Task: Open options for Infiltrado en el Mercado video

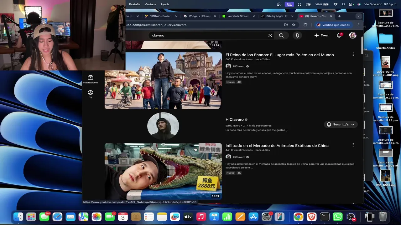Action: click(x=353, y=145)
